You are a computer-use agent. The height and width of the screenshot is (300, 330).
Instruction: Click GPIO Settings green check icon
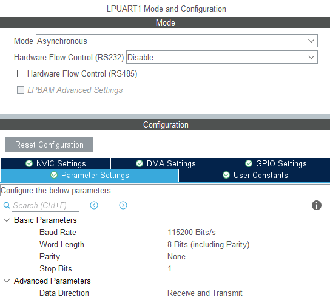(249, 163)
